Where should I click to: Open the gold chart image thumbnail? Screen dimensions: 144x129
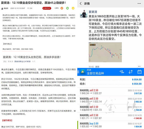105,52
